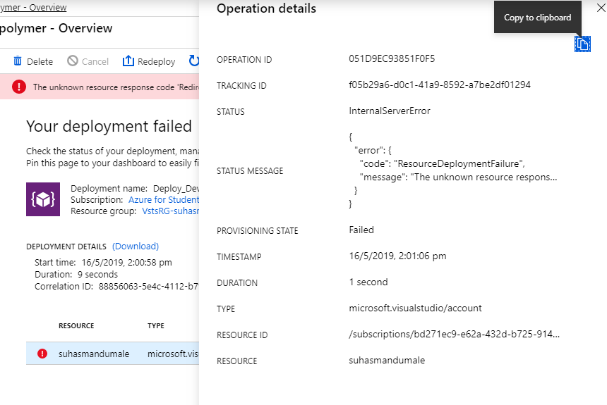Click the purple deployment template icon

(43, 199)
